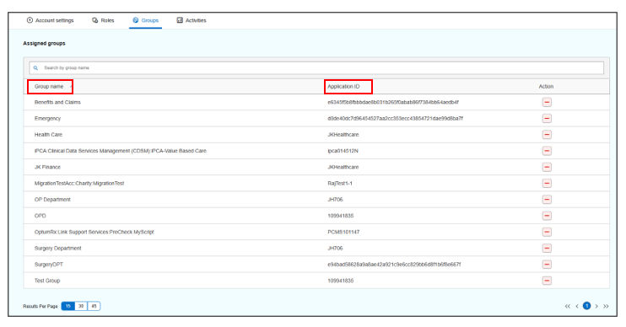Click the MigrationTestAcc:Charity:MigrationTest row name
This screenshot has width=626, height=327.
[79, 184]
